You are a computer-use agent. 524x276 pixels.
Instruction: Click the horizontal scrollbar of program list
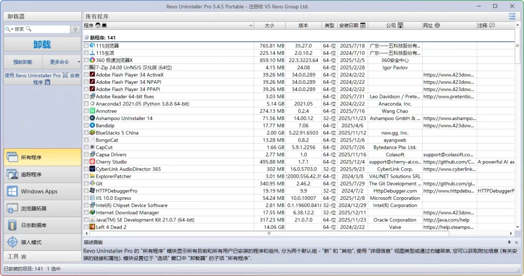click(269, 233)
